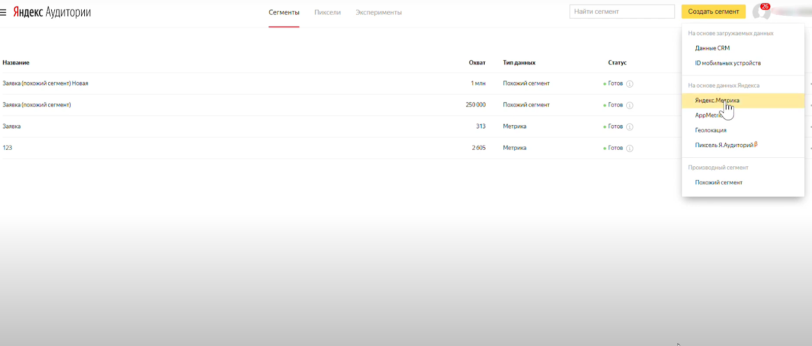Choose ID мобильных устройств option
The image size is (812, 346).
pos(728,63)
